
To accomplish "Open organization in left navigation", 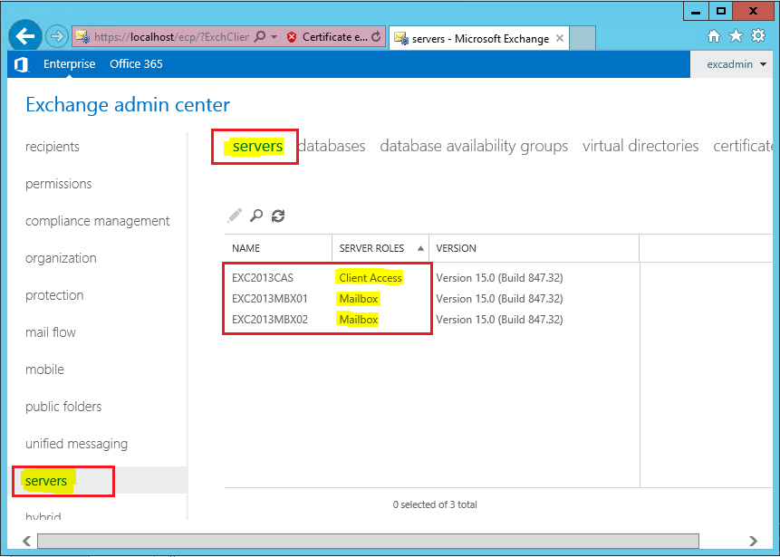I will (61, 258).
